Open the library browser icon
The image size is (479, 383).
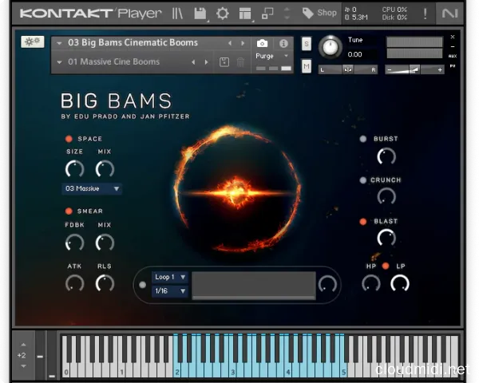[x=177, y=14]
